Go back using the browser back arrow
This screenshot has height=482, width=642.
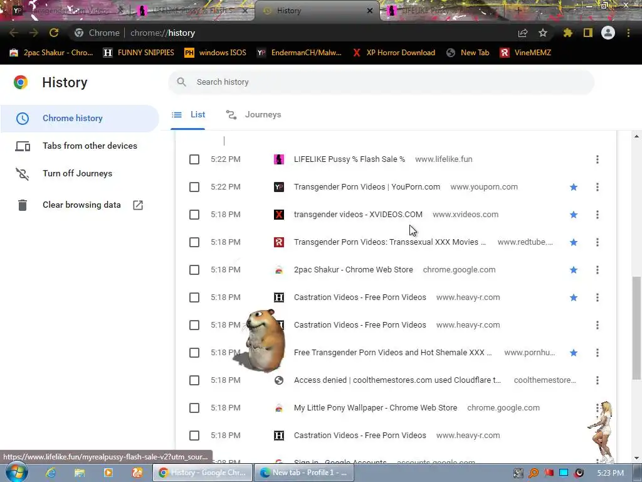(14, 33)
